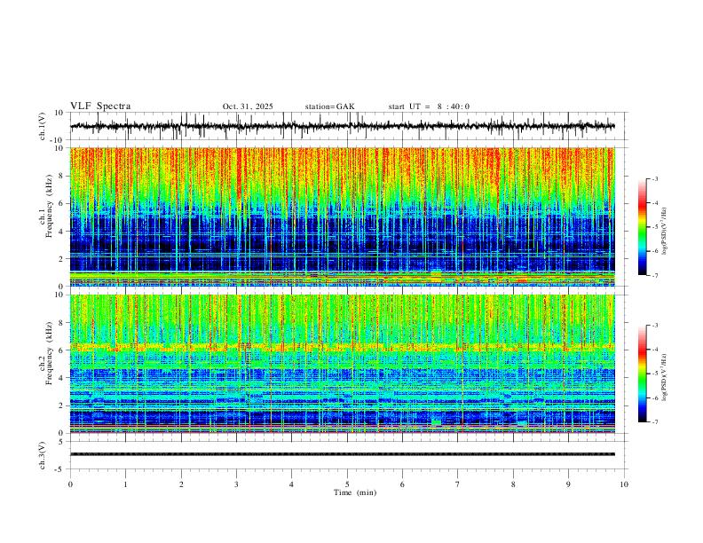Click time axis tick label "8"
This screenshot has height=543, width=703.
pyautogui.click(x=513, y=484)
